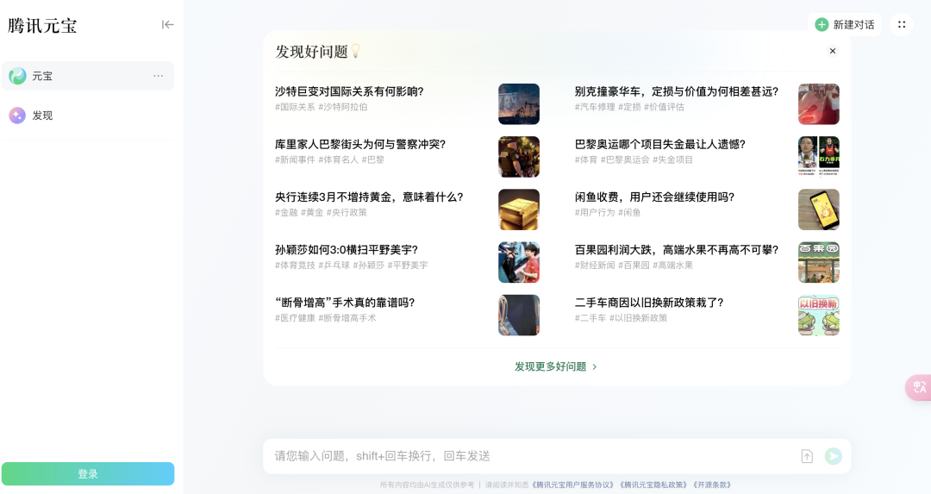
Task: Open question 百果园利润大跌
Action: tap(677, 250)
